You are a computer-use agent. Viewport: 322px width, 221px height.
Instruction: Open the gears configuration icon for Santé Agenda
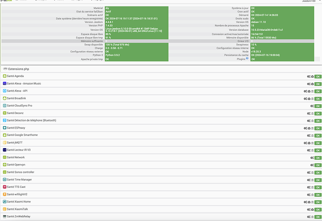click(x=308, y=77)
